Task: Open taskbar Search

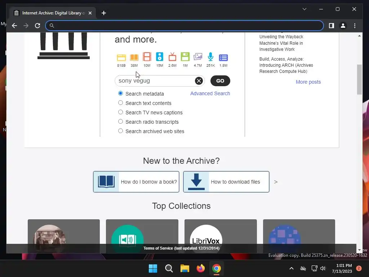Action: 169,268
